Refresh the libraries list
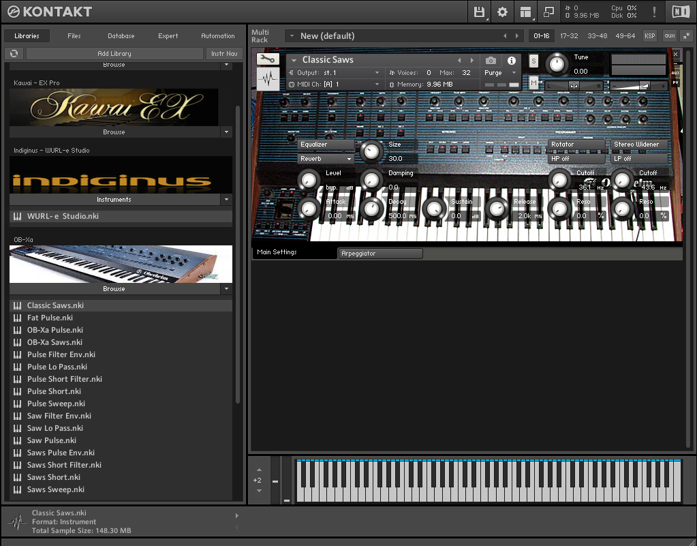 coord(14,53)
